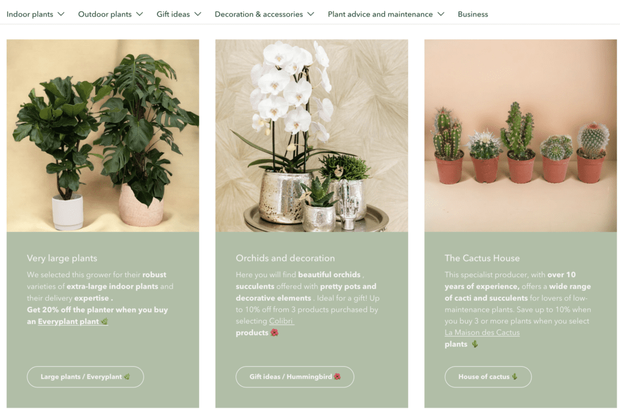Image resolution: width=620 pixels, height=411 pixels.
Task: Click the potted cacti photo
Action: 520,136
